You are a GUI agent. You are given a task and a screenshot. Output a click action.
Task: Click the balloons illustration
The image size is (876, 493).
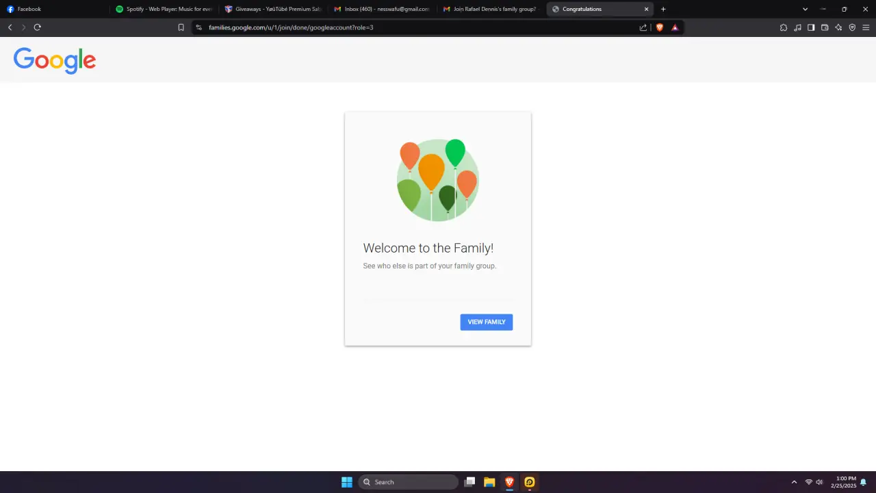pyautogui.click(x=438, y=180)
